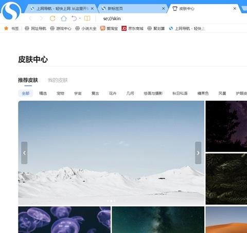The height and width of the screenshot is (233, 247).
Task: Click the middle carousel indicator dot
Action: click(x=111, y=201)
